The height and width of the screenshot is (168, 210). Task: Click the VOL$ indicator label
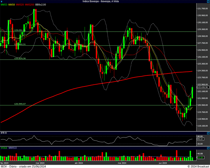(3, 148)
